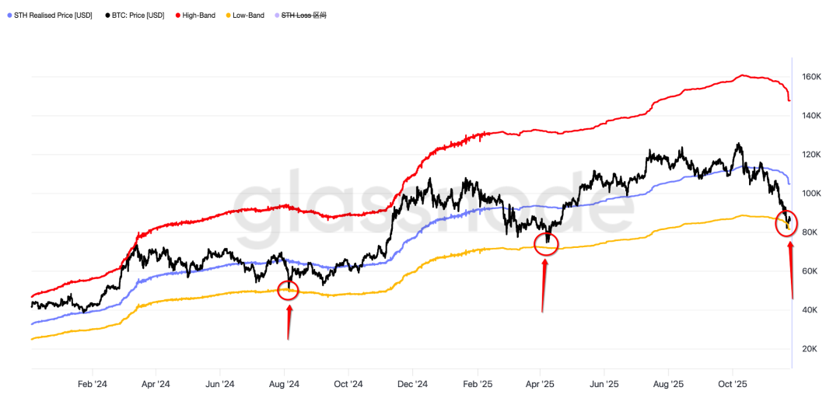840x405 pixels.
Task: Show the struck-through STH Loss series
Action: (303, 15)
